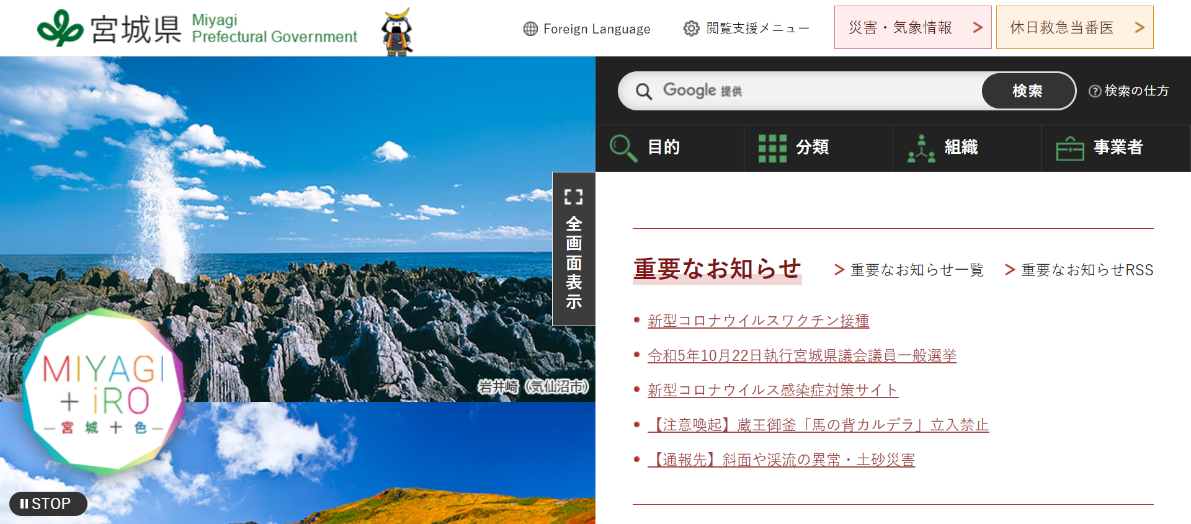Click the organization tree icon for 組織
Viewport: 1191px width, 524px height.
point(921,148)
